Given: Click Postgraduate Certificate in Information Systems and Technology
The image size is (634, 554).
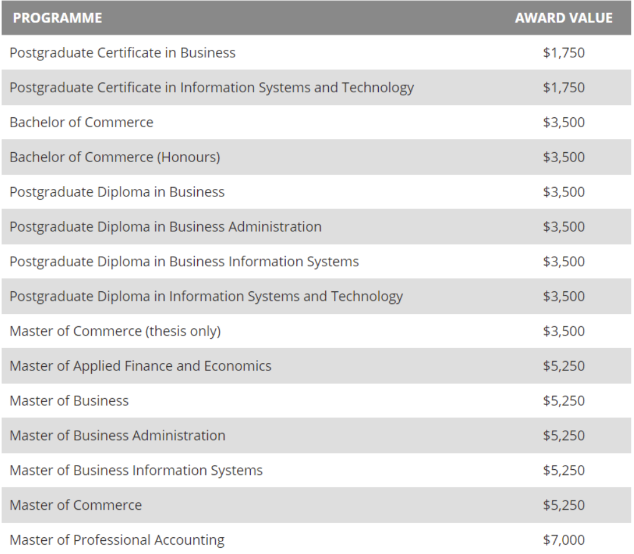Looking at the screenshot, I should point(212,88).
